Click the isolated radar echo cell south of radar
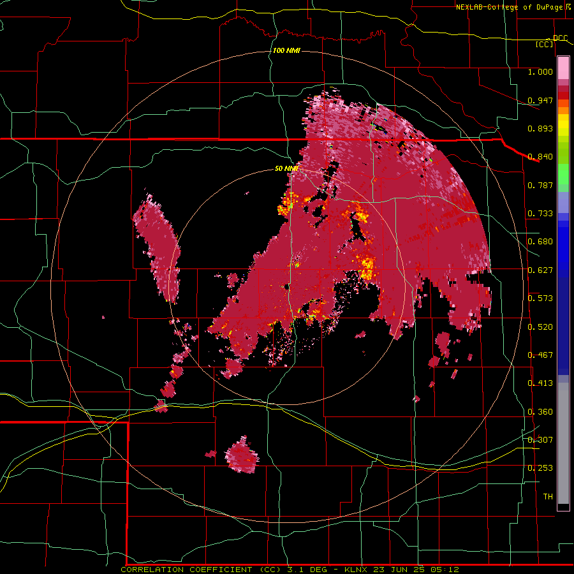 pyautogui.click(x=241, y=455)
